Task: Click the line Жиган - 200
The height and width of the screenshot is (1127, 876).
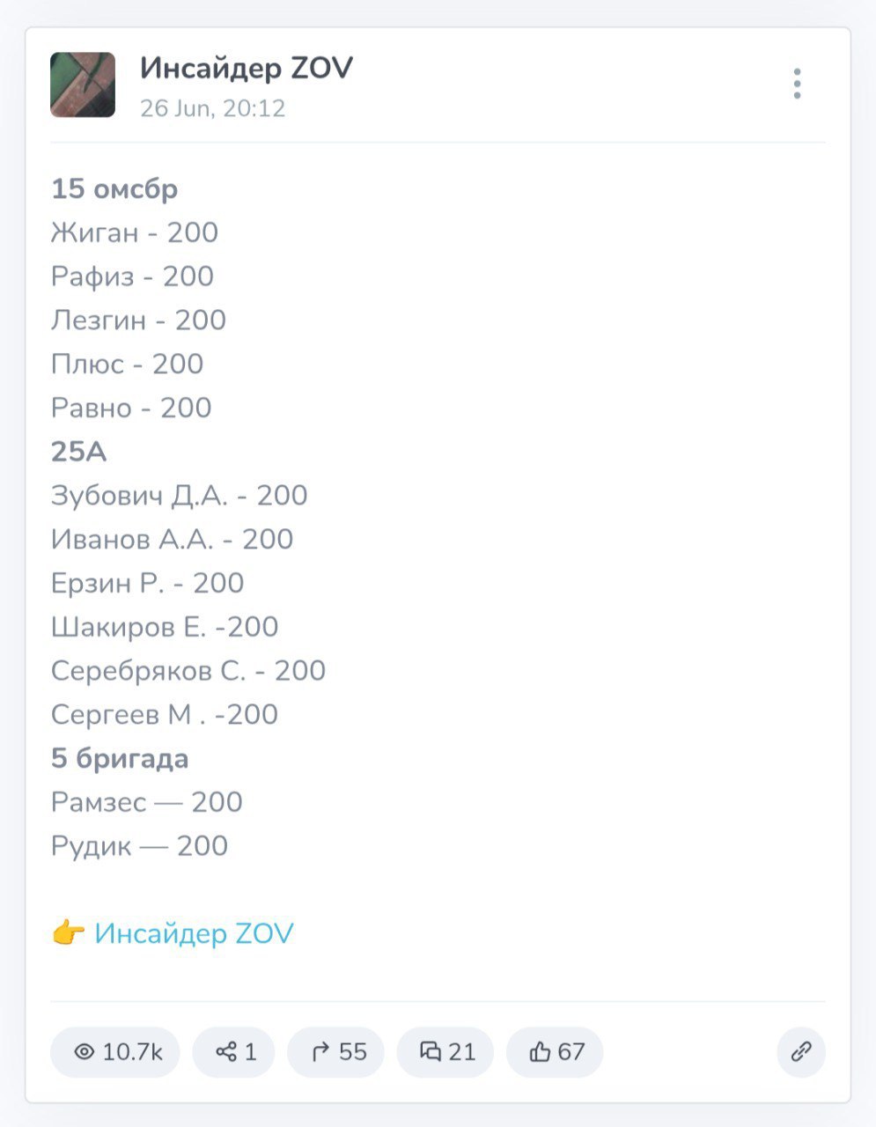Action: pyautogui.click(x=134, y=232)
